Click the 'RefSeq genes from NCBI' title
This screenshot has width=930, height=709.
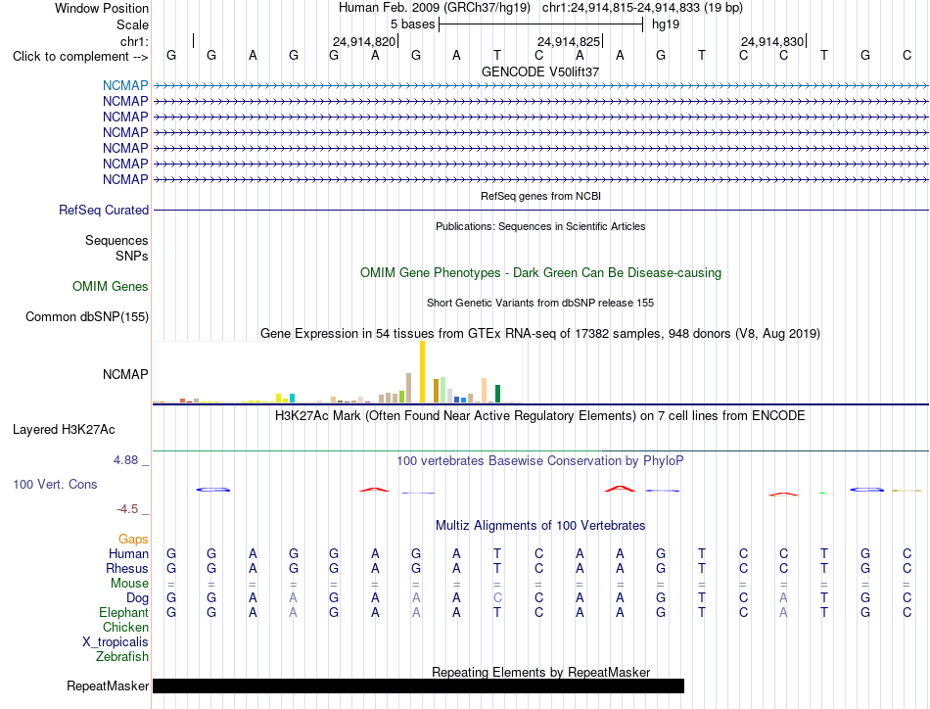click(x=541, y=196)
